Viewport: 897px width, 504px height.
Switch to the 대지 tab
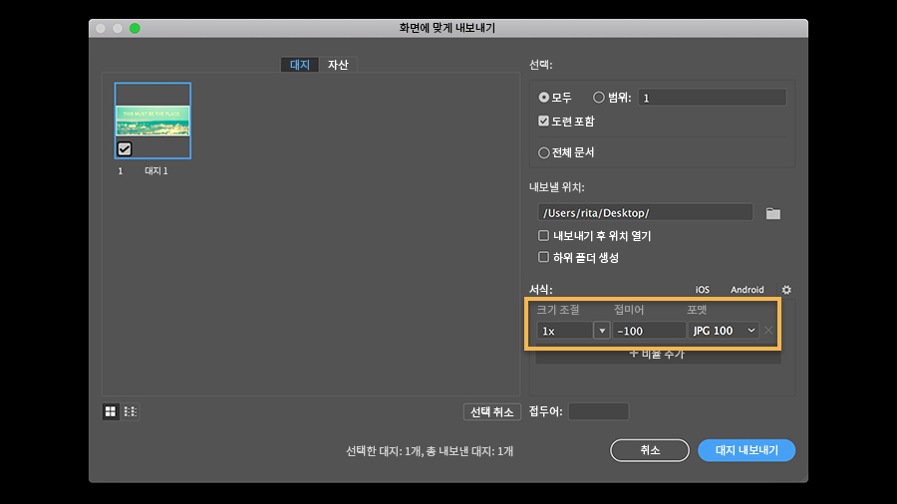(x=300, y=65)
